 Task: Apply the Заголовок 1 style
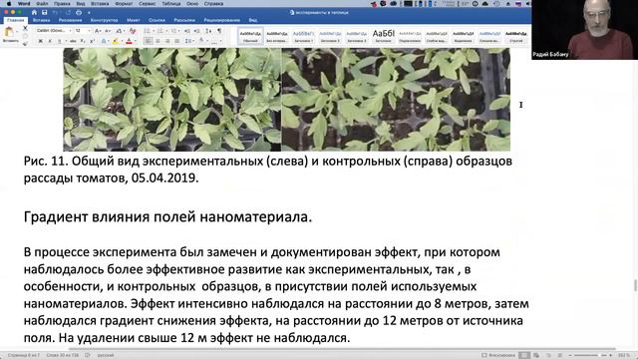303,36
